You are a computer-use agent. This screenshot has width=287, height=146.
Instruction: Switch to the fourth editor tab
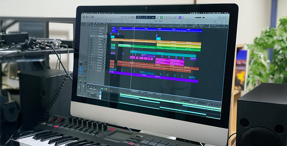pos(159,95)
